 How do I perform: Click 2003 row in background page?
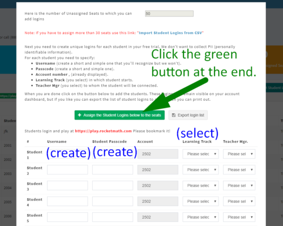(x=8, y=174)
